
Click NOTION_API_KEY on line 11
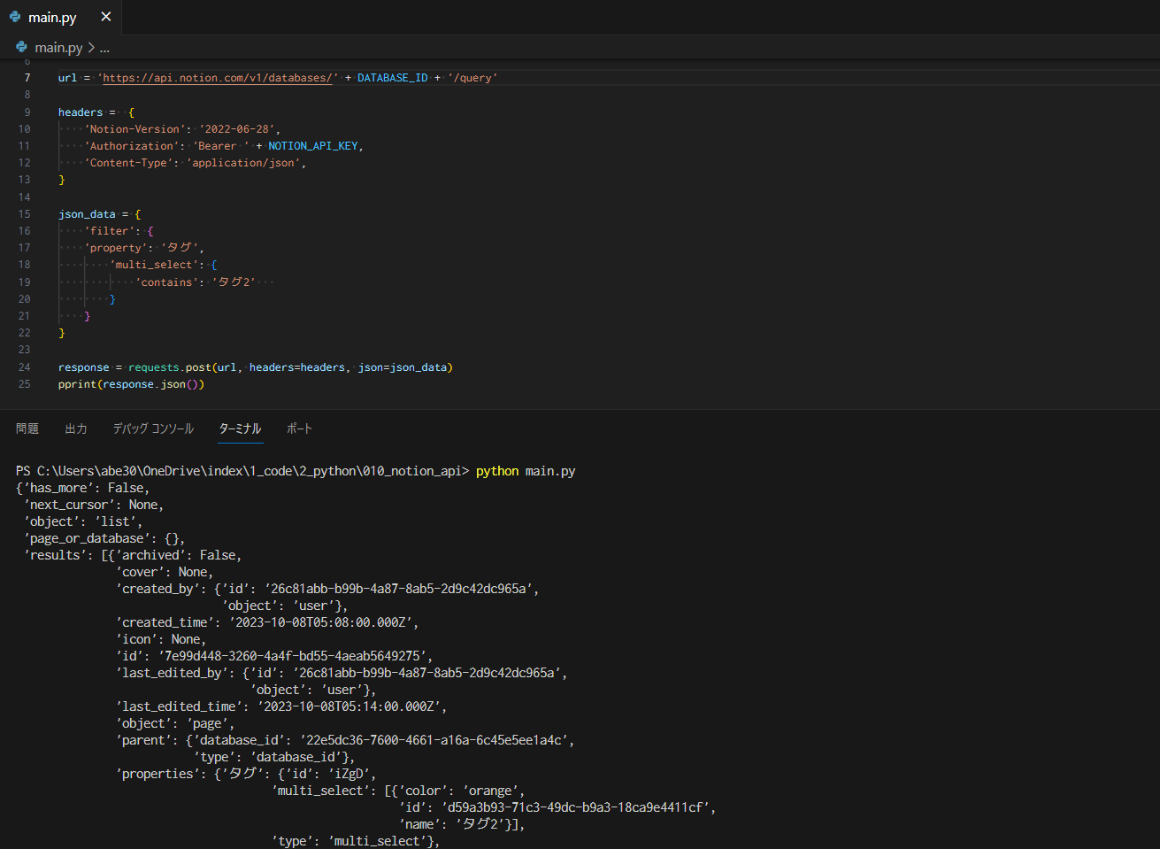[x=313, y=146]
